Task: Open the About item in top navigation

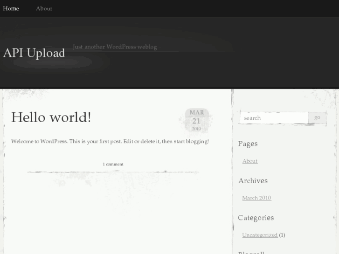Action: coord(44,8)
